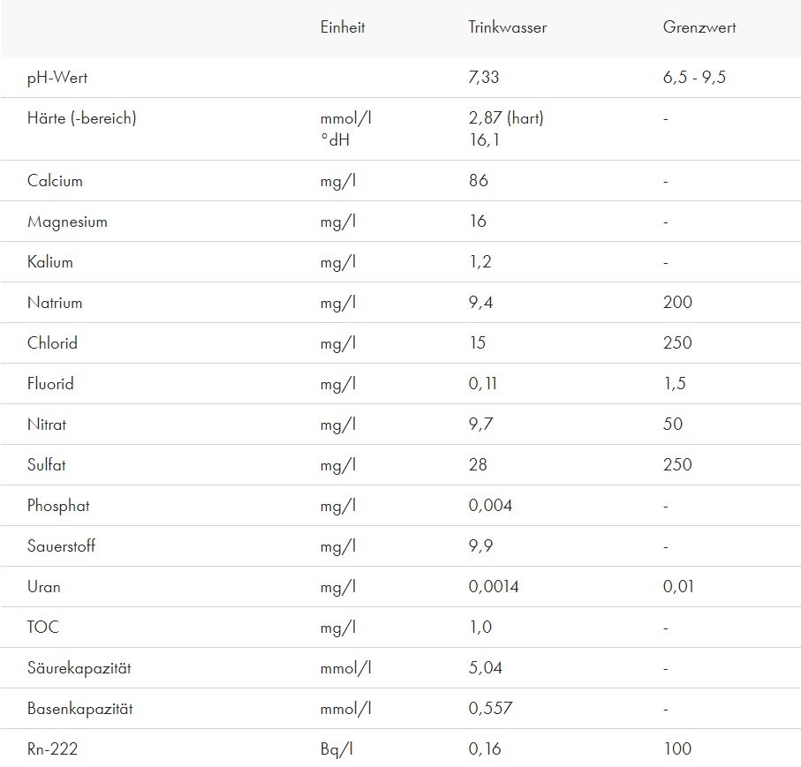The height and width of the screenshot is (767, 801).
Task: Select the Härte (-bereich) row label
Action: coord(82,118)
